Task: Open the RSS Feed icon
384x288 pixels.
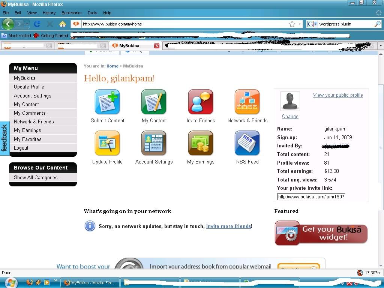Action: pos(247,143)
